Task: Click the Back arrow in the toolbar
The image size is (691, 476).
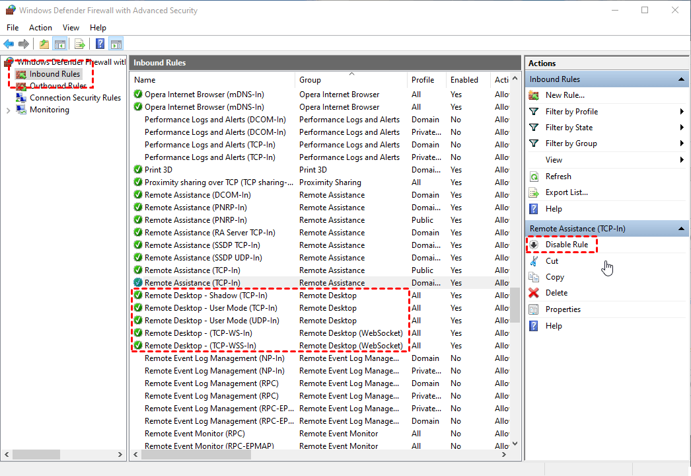Action: (x=9, y=44)
